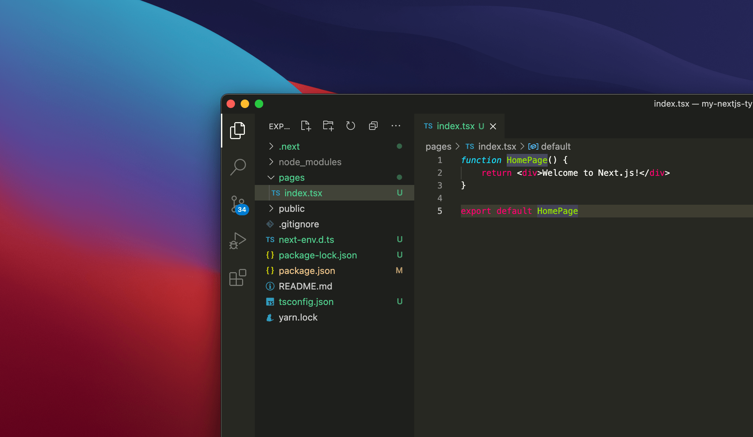Open Explorer more actions ellipsis menu
The image size is (753, 437).
coord(396,126)
